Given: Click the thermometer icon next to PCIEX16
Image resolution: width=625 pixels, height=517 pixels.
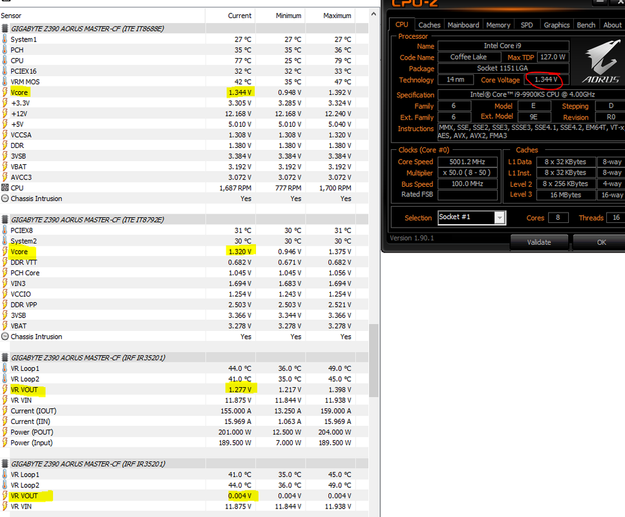Looking at the screenshot, I should 5,71.
